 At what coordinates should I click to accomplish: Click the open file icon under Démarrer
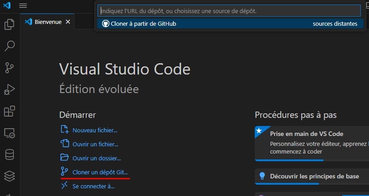coord(65,143)
